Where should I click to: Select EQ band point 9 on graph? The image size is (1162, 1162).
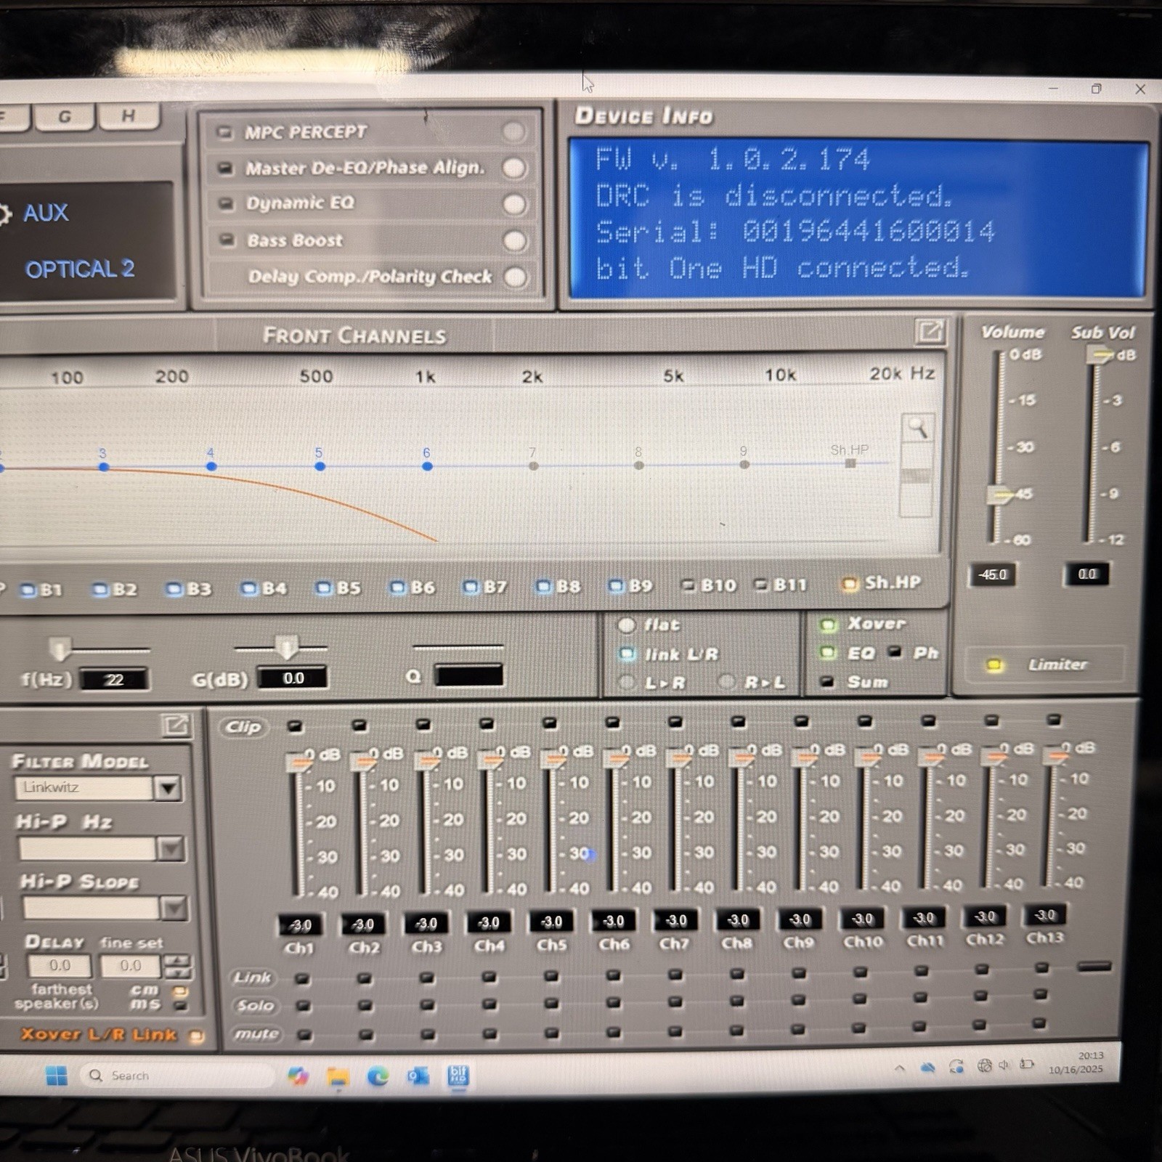pos(744,464)
